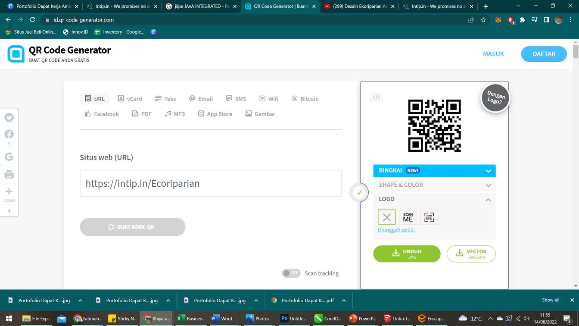The image size is (579, 326).
Task: Download the QR code with UNDUH JPG
Action: 407,254
